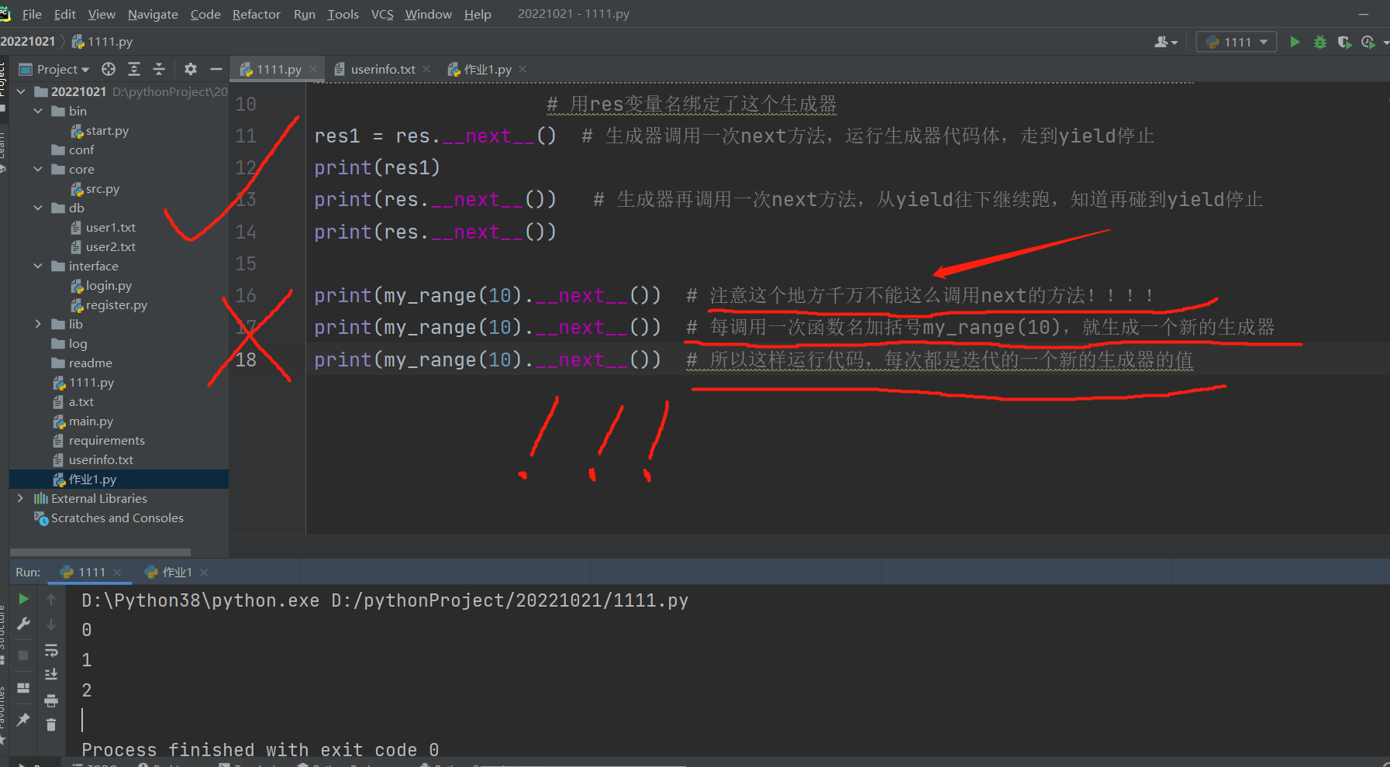The height and width of the screenshot is (767, 1390).
Task: Switch to 作业1 run tab
Action: tap(177, 572)
